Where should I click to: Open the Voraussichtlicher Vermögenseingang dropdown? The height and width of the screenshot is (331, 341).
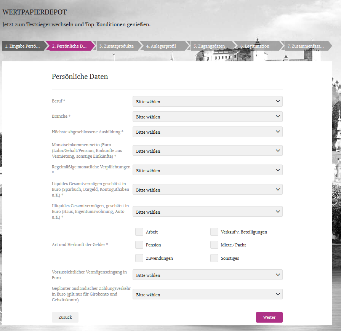pyautogui.click(x=207, y=275)
